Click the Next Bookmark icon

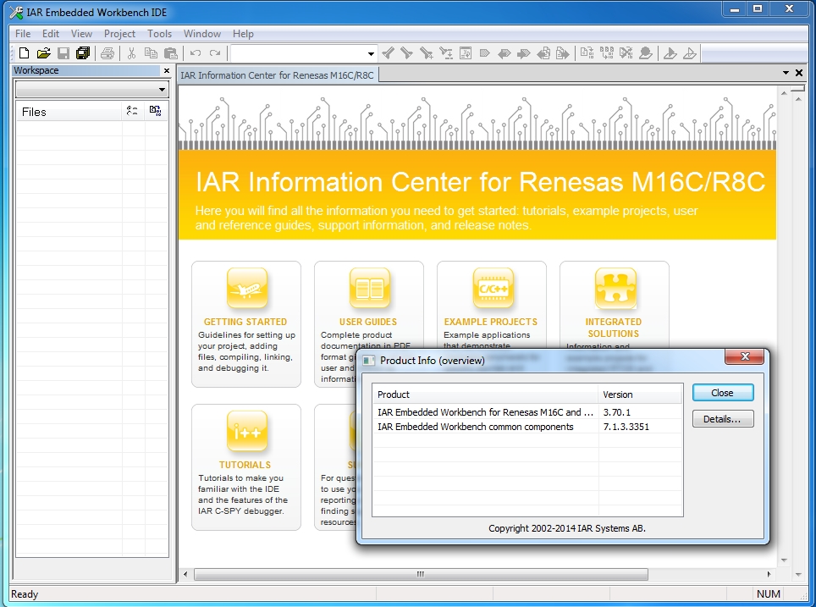[523, 53]
